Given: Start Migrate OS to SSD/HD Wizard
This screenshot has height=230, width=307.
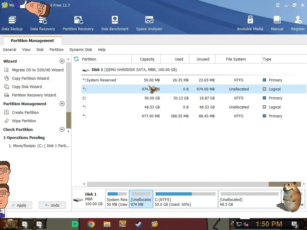Looking at the screenshot, I should tap(34, 70).
